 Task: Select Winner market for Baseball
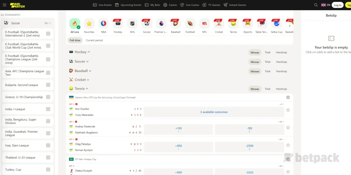coord(255,71)
